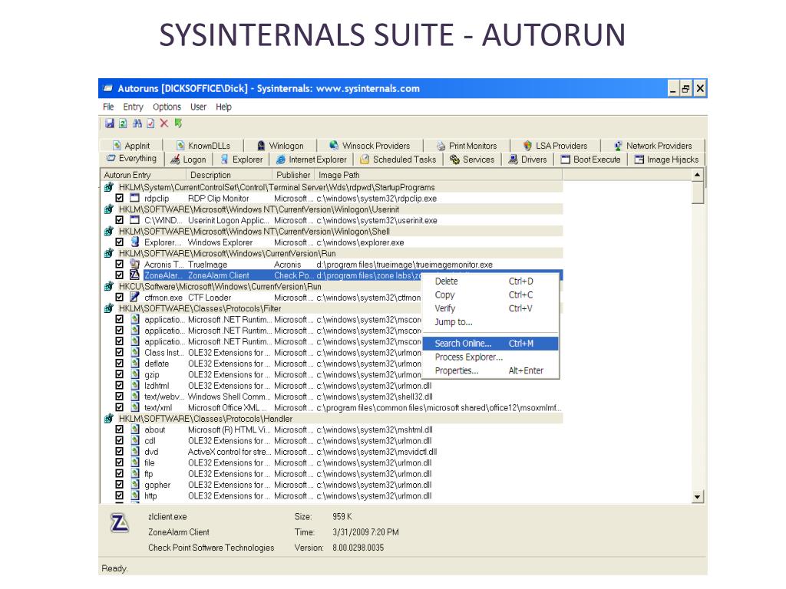Viewport: 786px width, 589px height.
Task: Open the User menu
Action: coord(198,107)
